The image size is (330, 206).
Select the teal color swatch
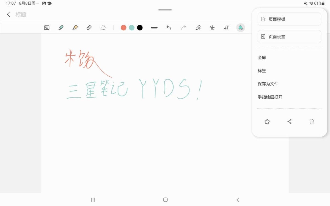pos(131,27)
